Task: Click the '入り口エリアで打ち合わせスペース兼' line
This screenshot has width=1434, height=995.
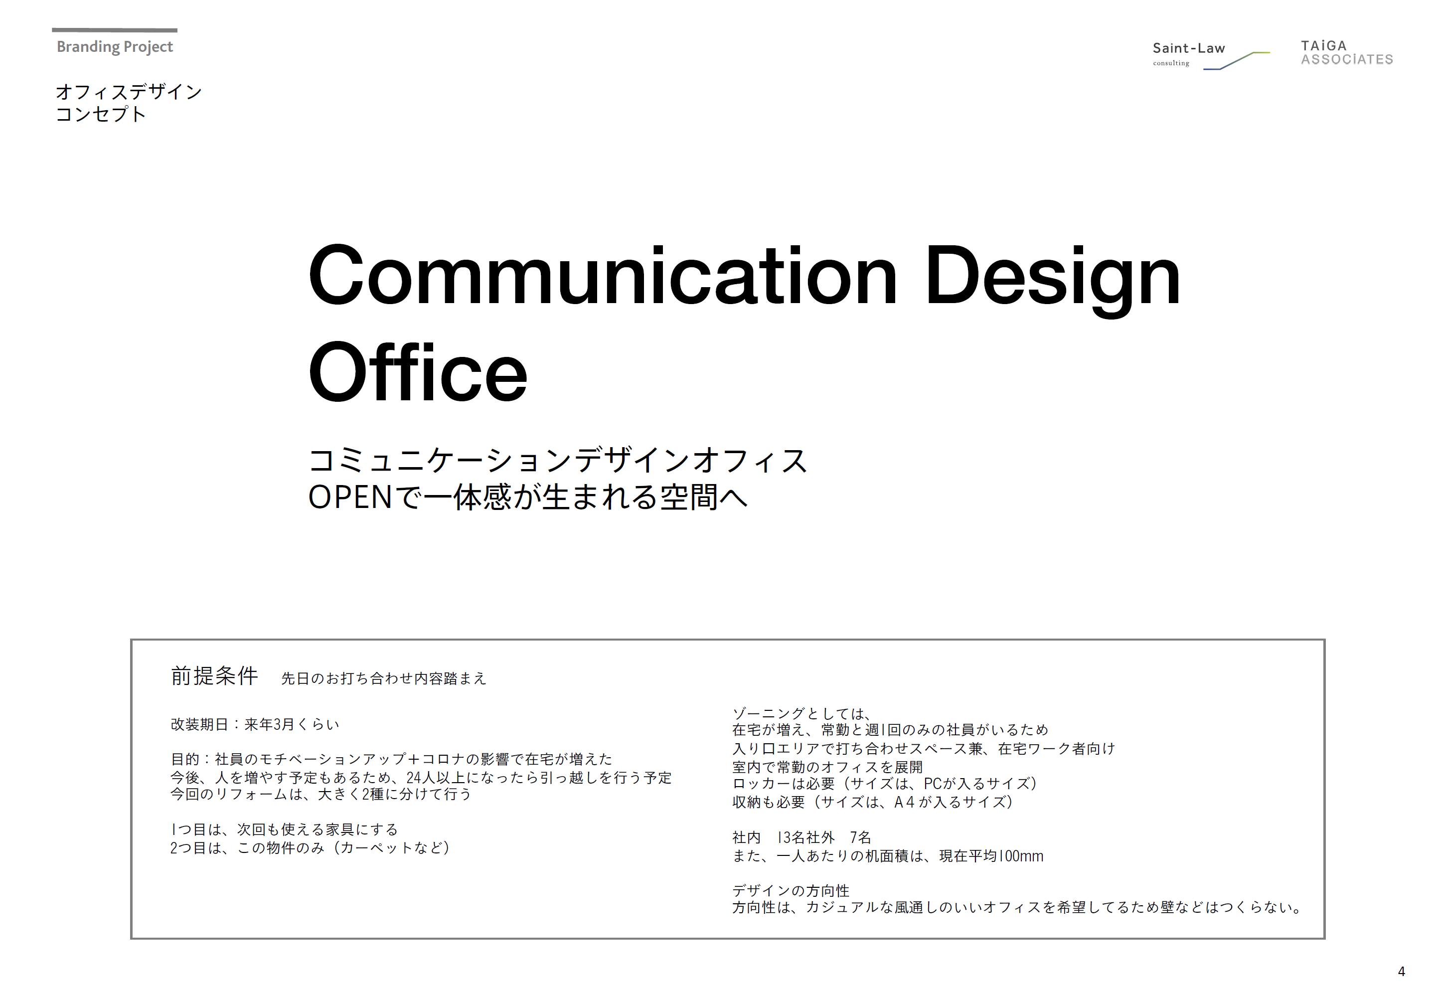Action: click(923, 749)
